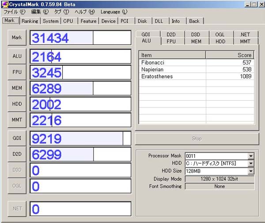The image size is (265, 223).
Task: Open the GDI results tab
Action: click(148, 34)
